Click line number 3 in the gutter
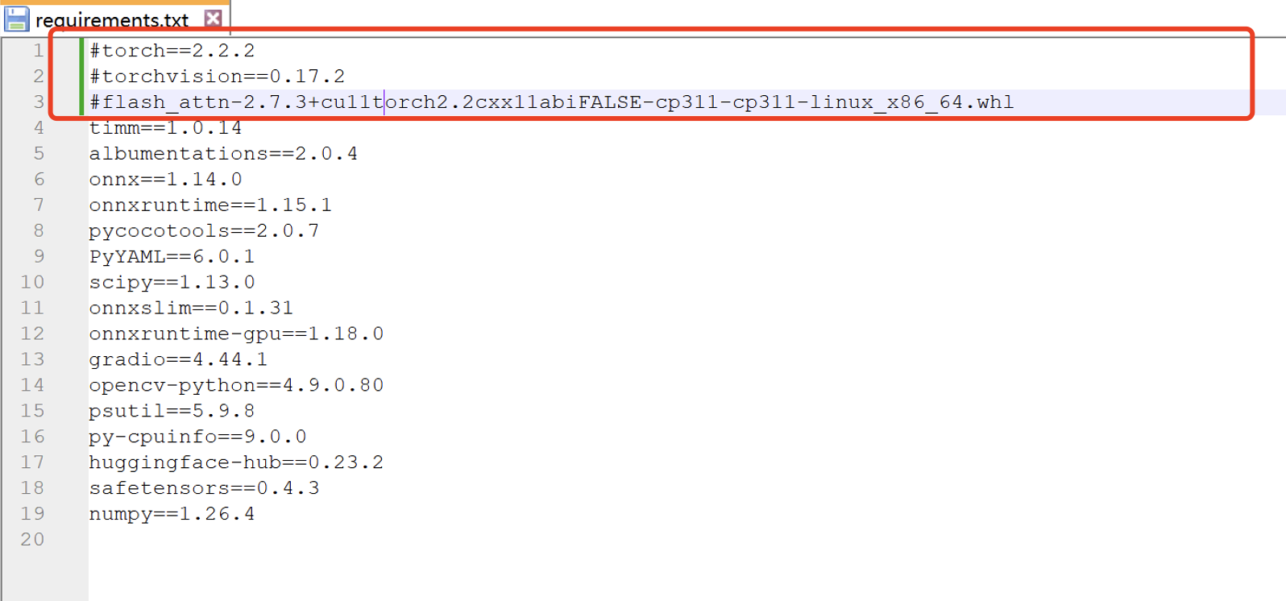Image resolution: width=1286 pixels, height=601 pixels. 38,102
